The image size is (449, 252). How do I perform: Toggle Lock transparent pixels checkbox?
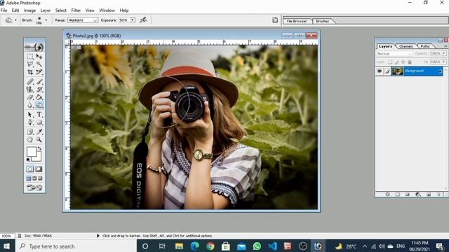[x=390, y=62]
